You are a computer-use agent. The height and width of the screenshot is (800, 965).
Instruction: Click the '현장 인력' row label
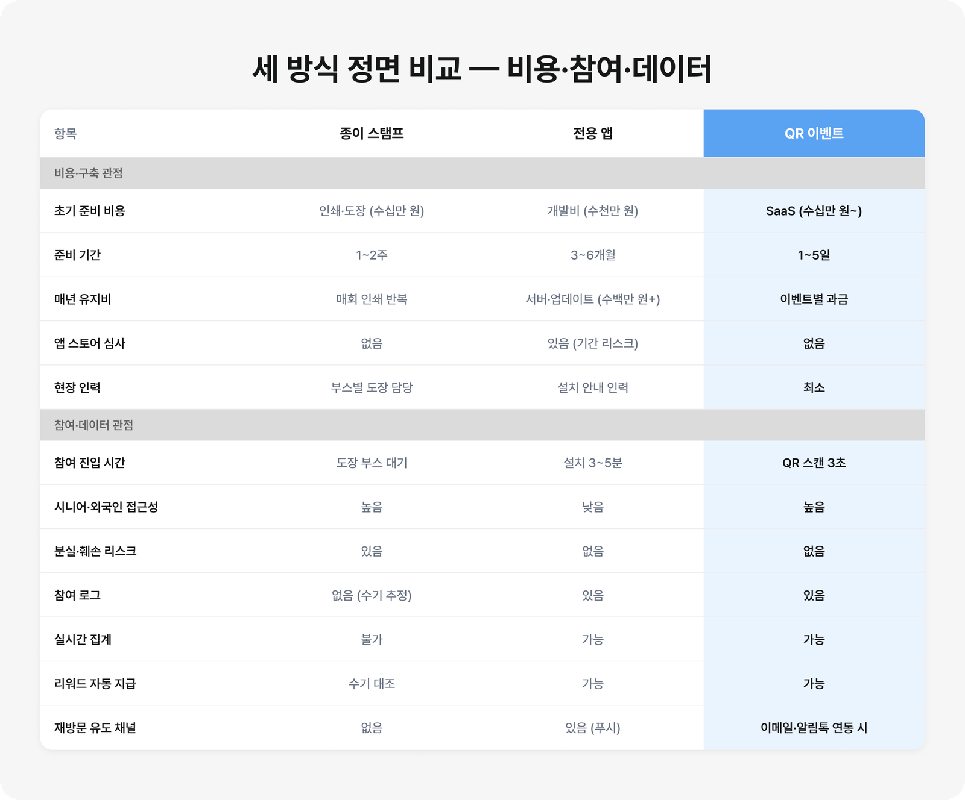click(77, 387)
